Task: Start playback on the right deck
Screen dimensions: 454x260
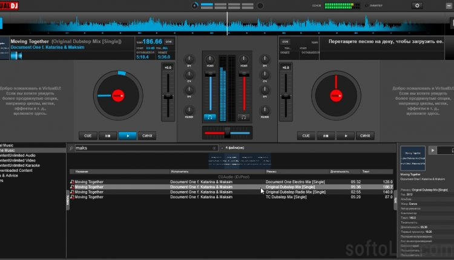Action: [346, 135]
